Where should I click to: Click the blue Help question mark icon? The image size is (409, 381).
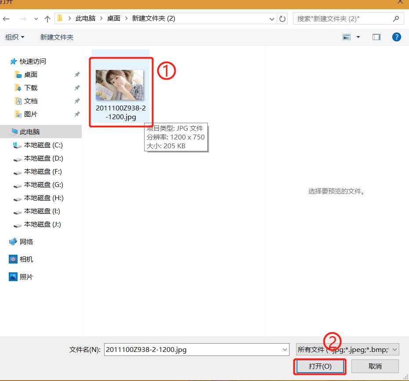coord(397,37)
